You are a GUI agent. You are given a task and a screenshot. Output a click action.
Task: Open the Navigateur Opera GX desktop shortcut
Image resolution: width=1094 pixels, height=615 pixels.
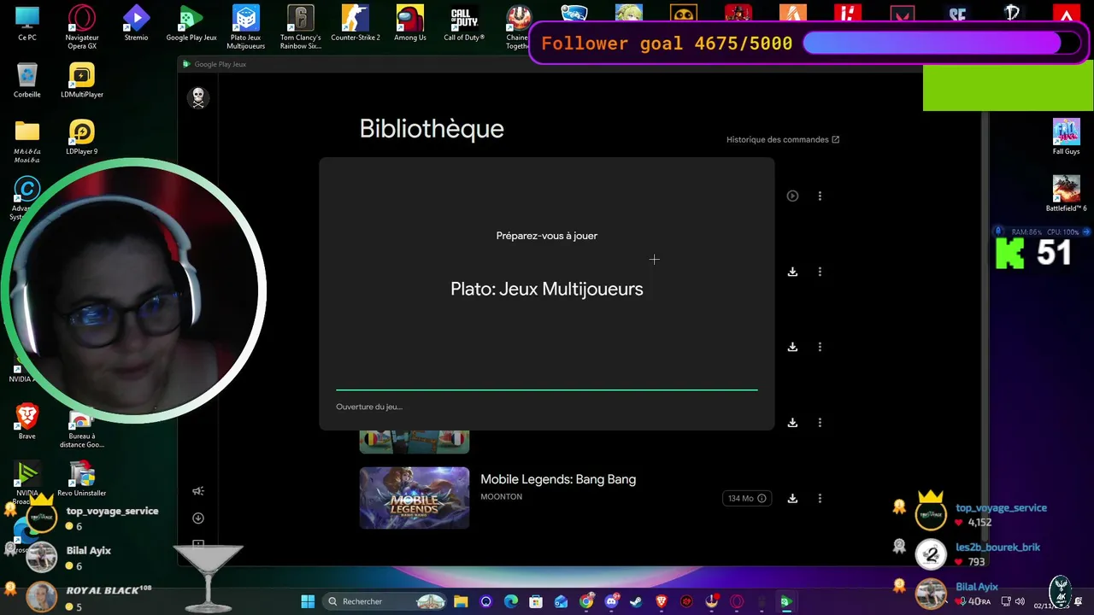coord(82,27)
